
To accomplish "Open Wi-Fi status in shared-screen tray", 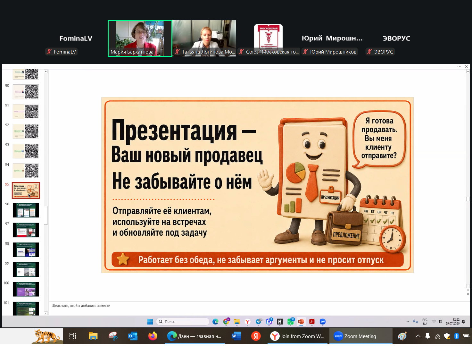I will [434, 322].
